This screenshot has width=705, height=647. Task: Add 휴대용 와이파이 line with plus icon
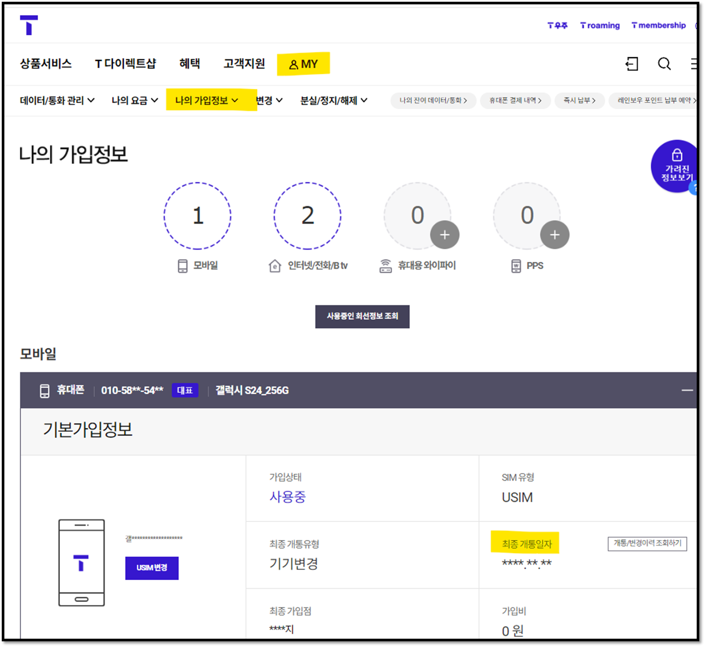tap(445, 235)
